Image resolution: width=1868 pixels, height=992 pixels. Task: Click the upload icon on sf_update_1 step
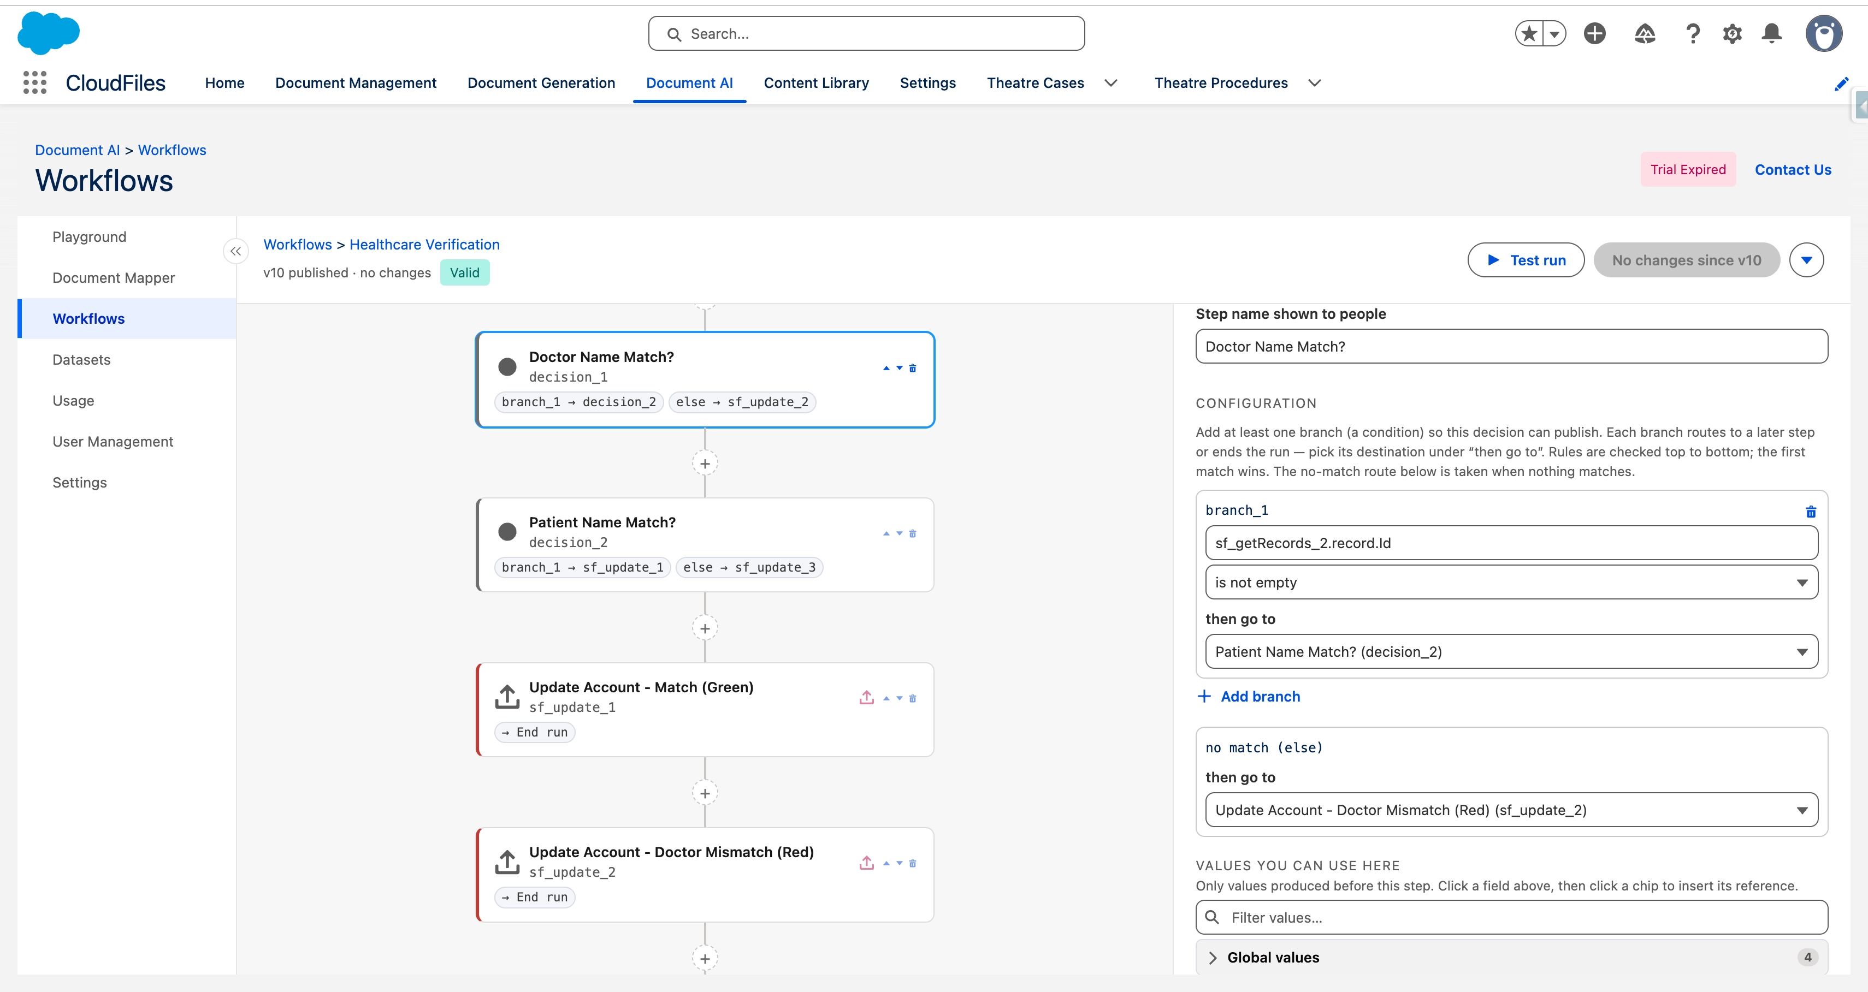867,697
